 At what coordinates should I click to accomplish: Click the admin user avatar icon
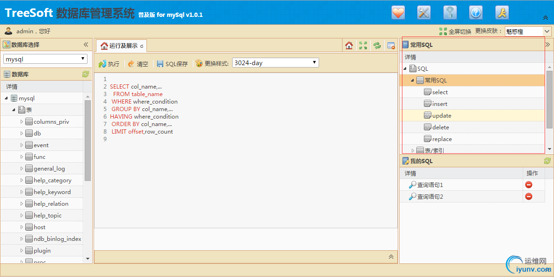pyautogui.click(x=8, y=31)
